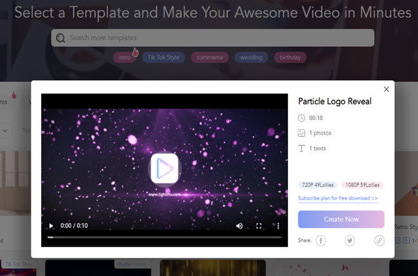Click the 1 texts label

coord(317,148)
